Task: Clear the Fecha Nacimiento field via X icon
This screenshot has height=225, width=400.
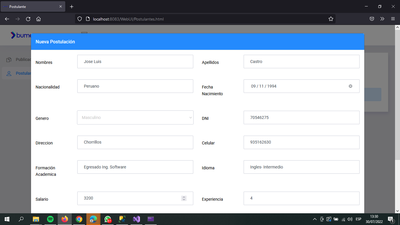Action: (x=351, y=86)
